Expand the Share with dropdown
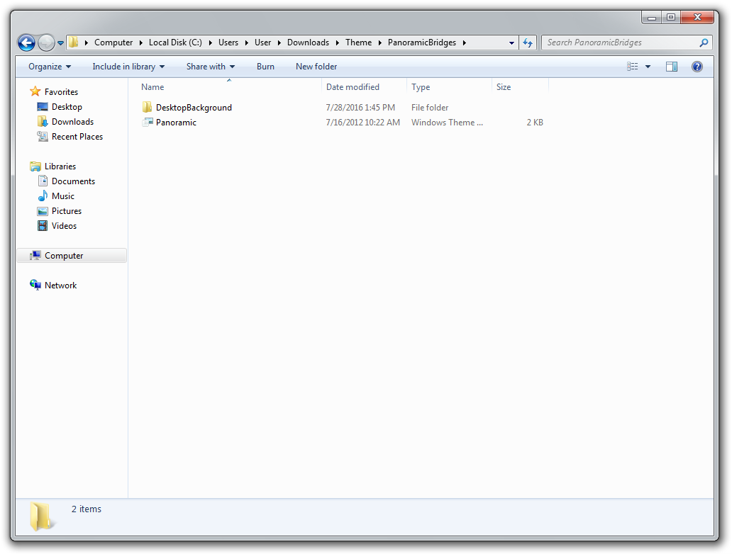732x554 pixels. pos(209,66)
